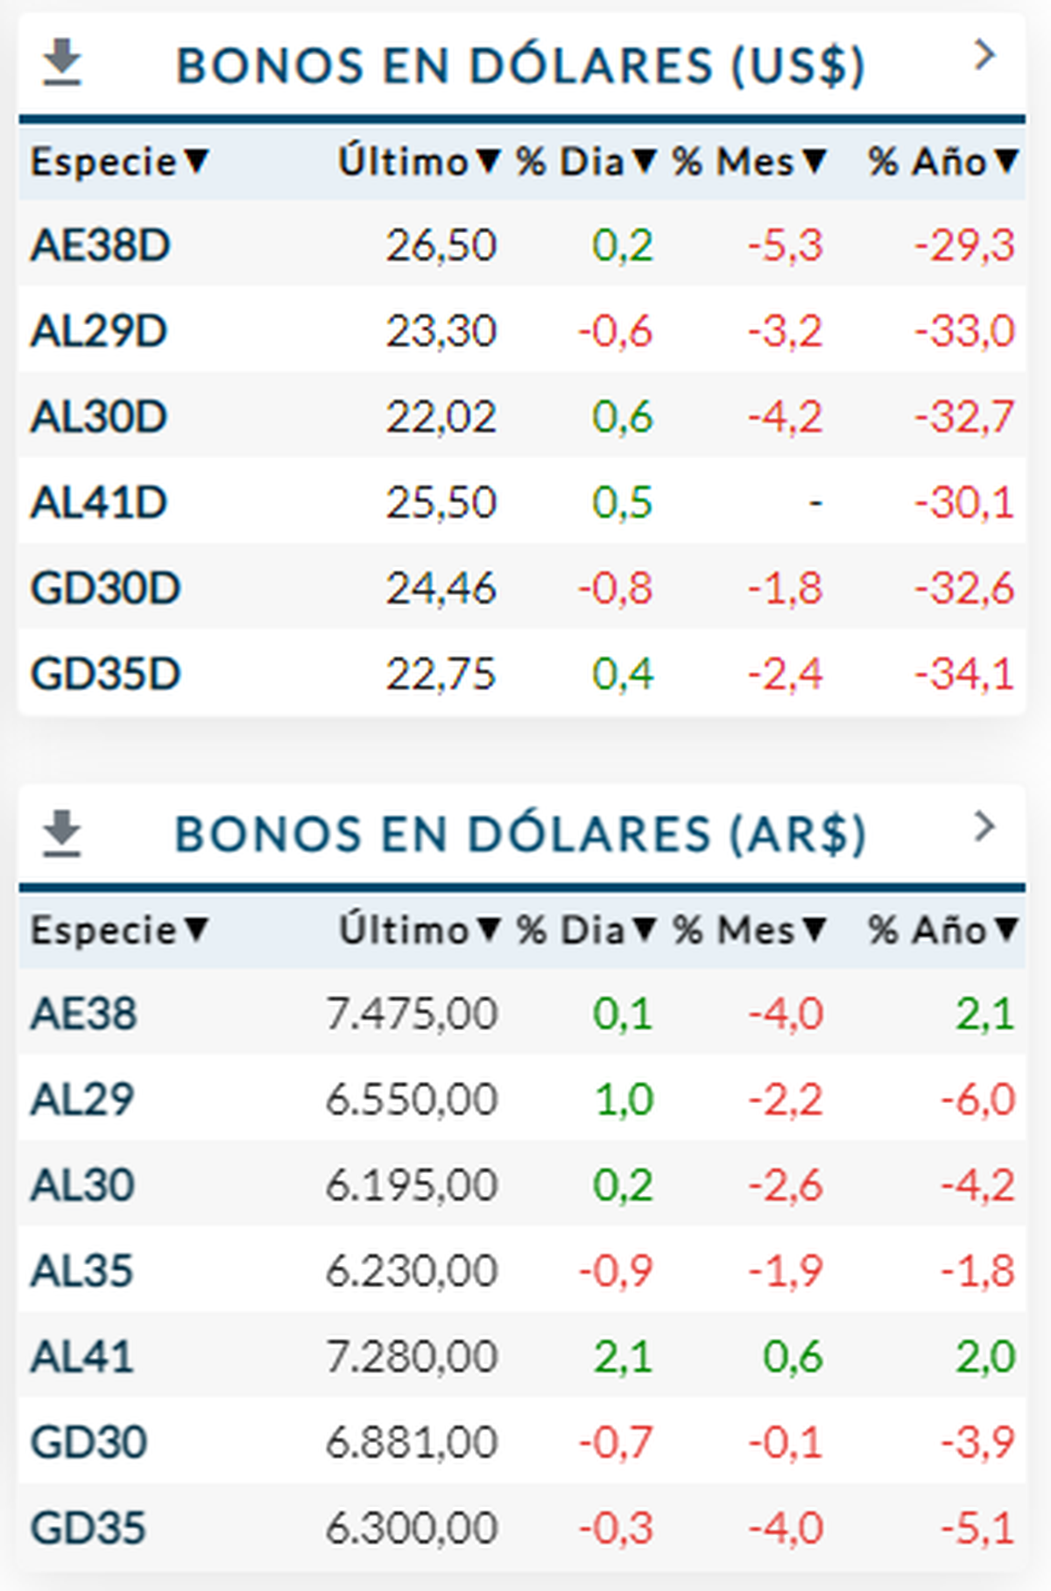1051x1591 pixels.
Task: Select the AL41 bond in AR$ table
Action: click(82, 1357)
